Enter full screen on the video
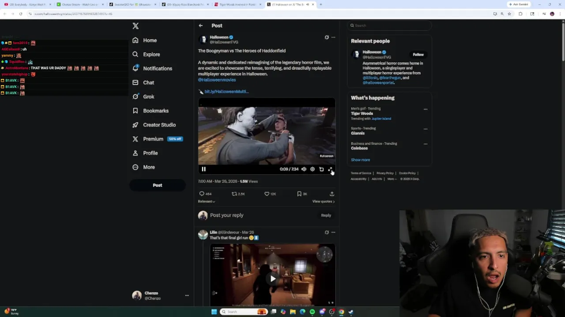Image resolution: width=565 pixels, height=317 pixels. coord(330,169)
